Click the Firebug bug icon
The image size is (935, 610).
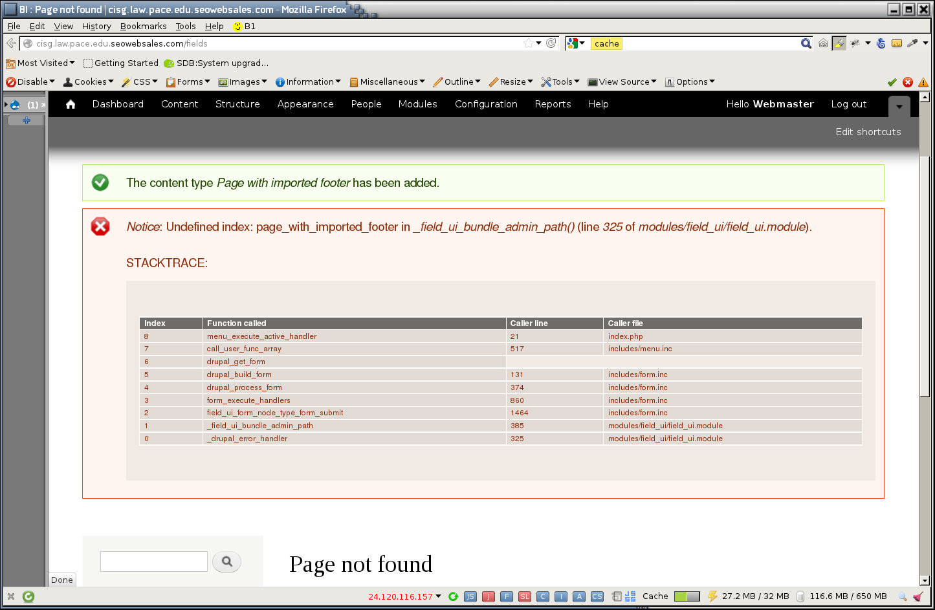pos(855,43)
